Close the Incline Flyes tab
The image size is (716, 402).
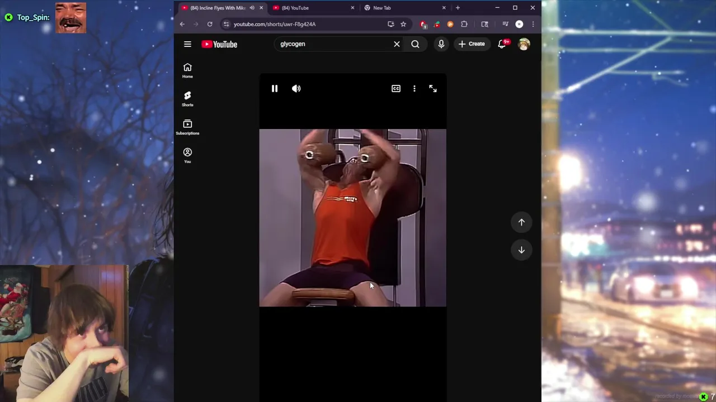(x=261, y=8)
